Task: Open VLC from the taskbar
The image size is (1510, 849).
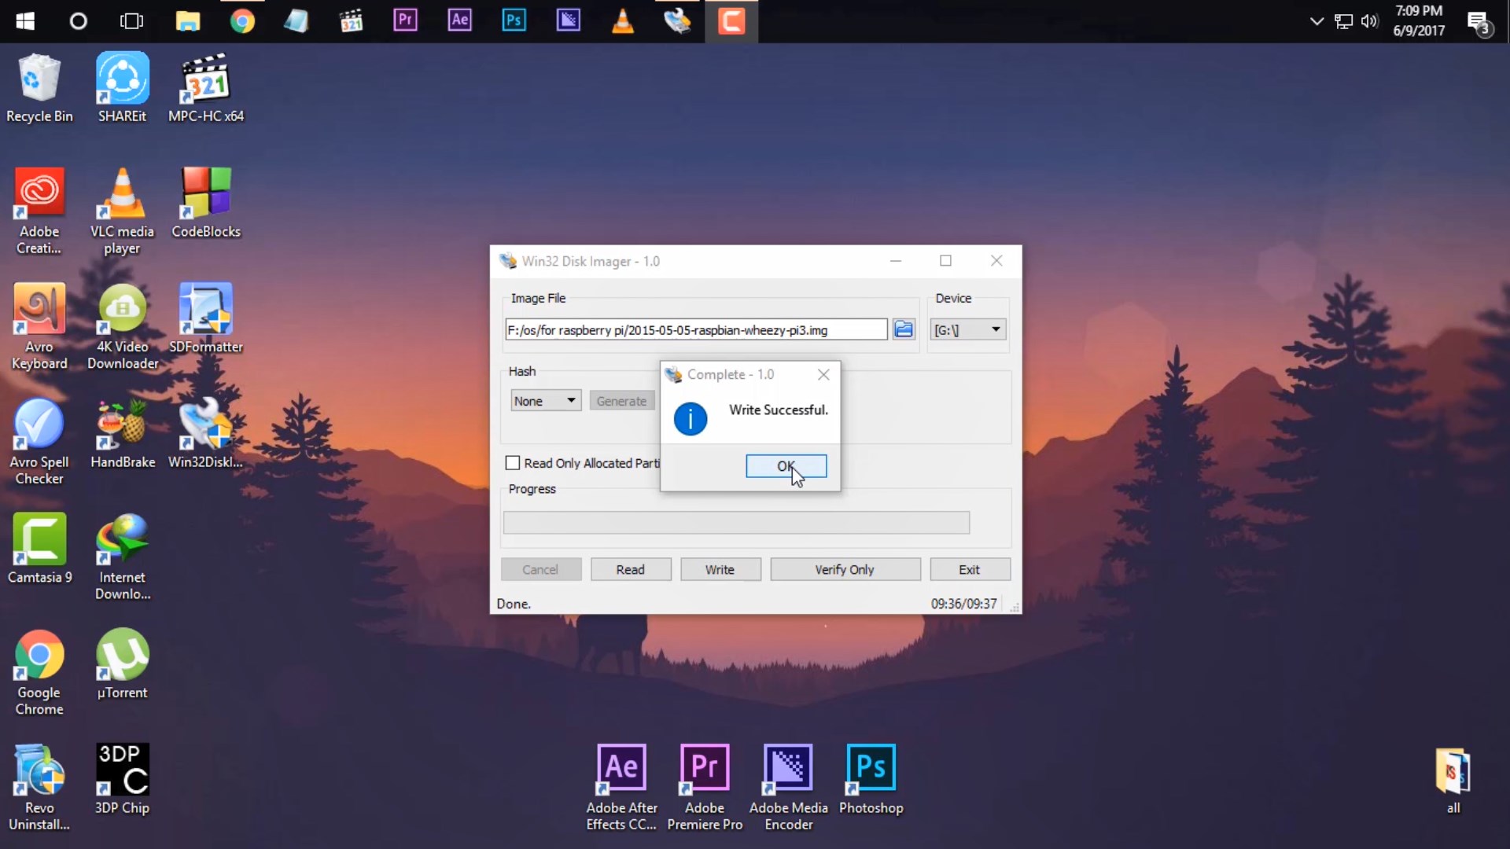Action: 623,21
